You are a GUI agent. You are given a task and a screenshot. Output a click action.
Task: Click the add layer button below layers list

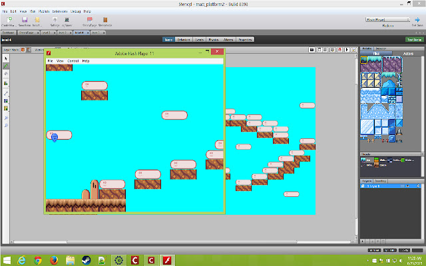tap(363, 241)
